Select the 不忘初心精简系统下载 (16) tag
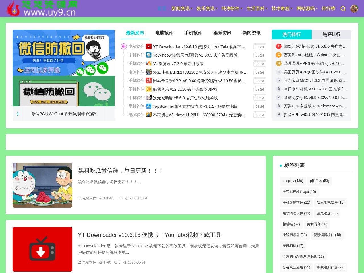Viewport: 364px width, 273px height. pyautogui.click(x=303, y=257)
